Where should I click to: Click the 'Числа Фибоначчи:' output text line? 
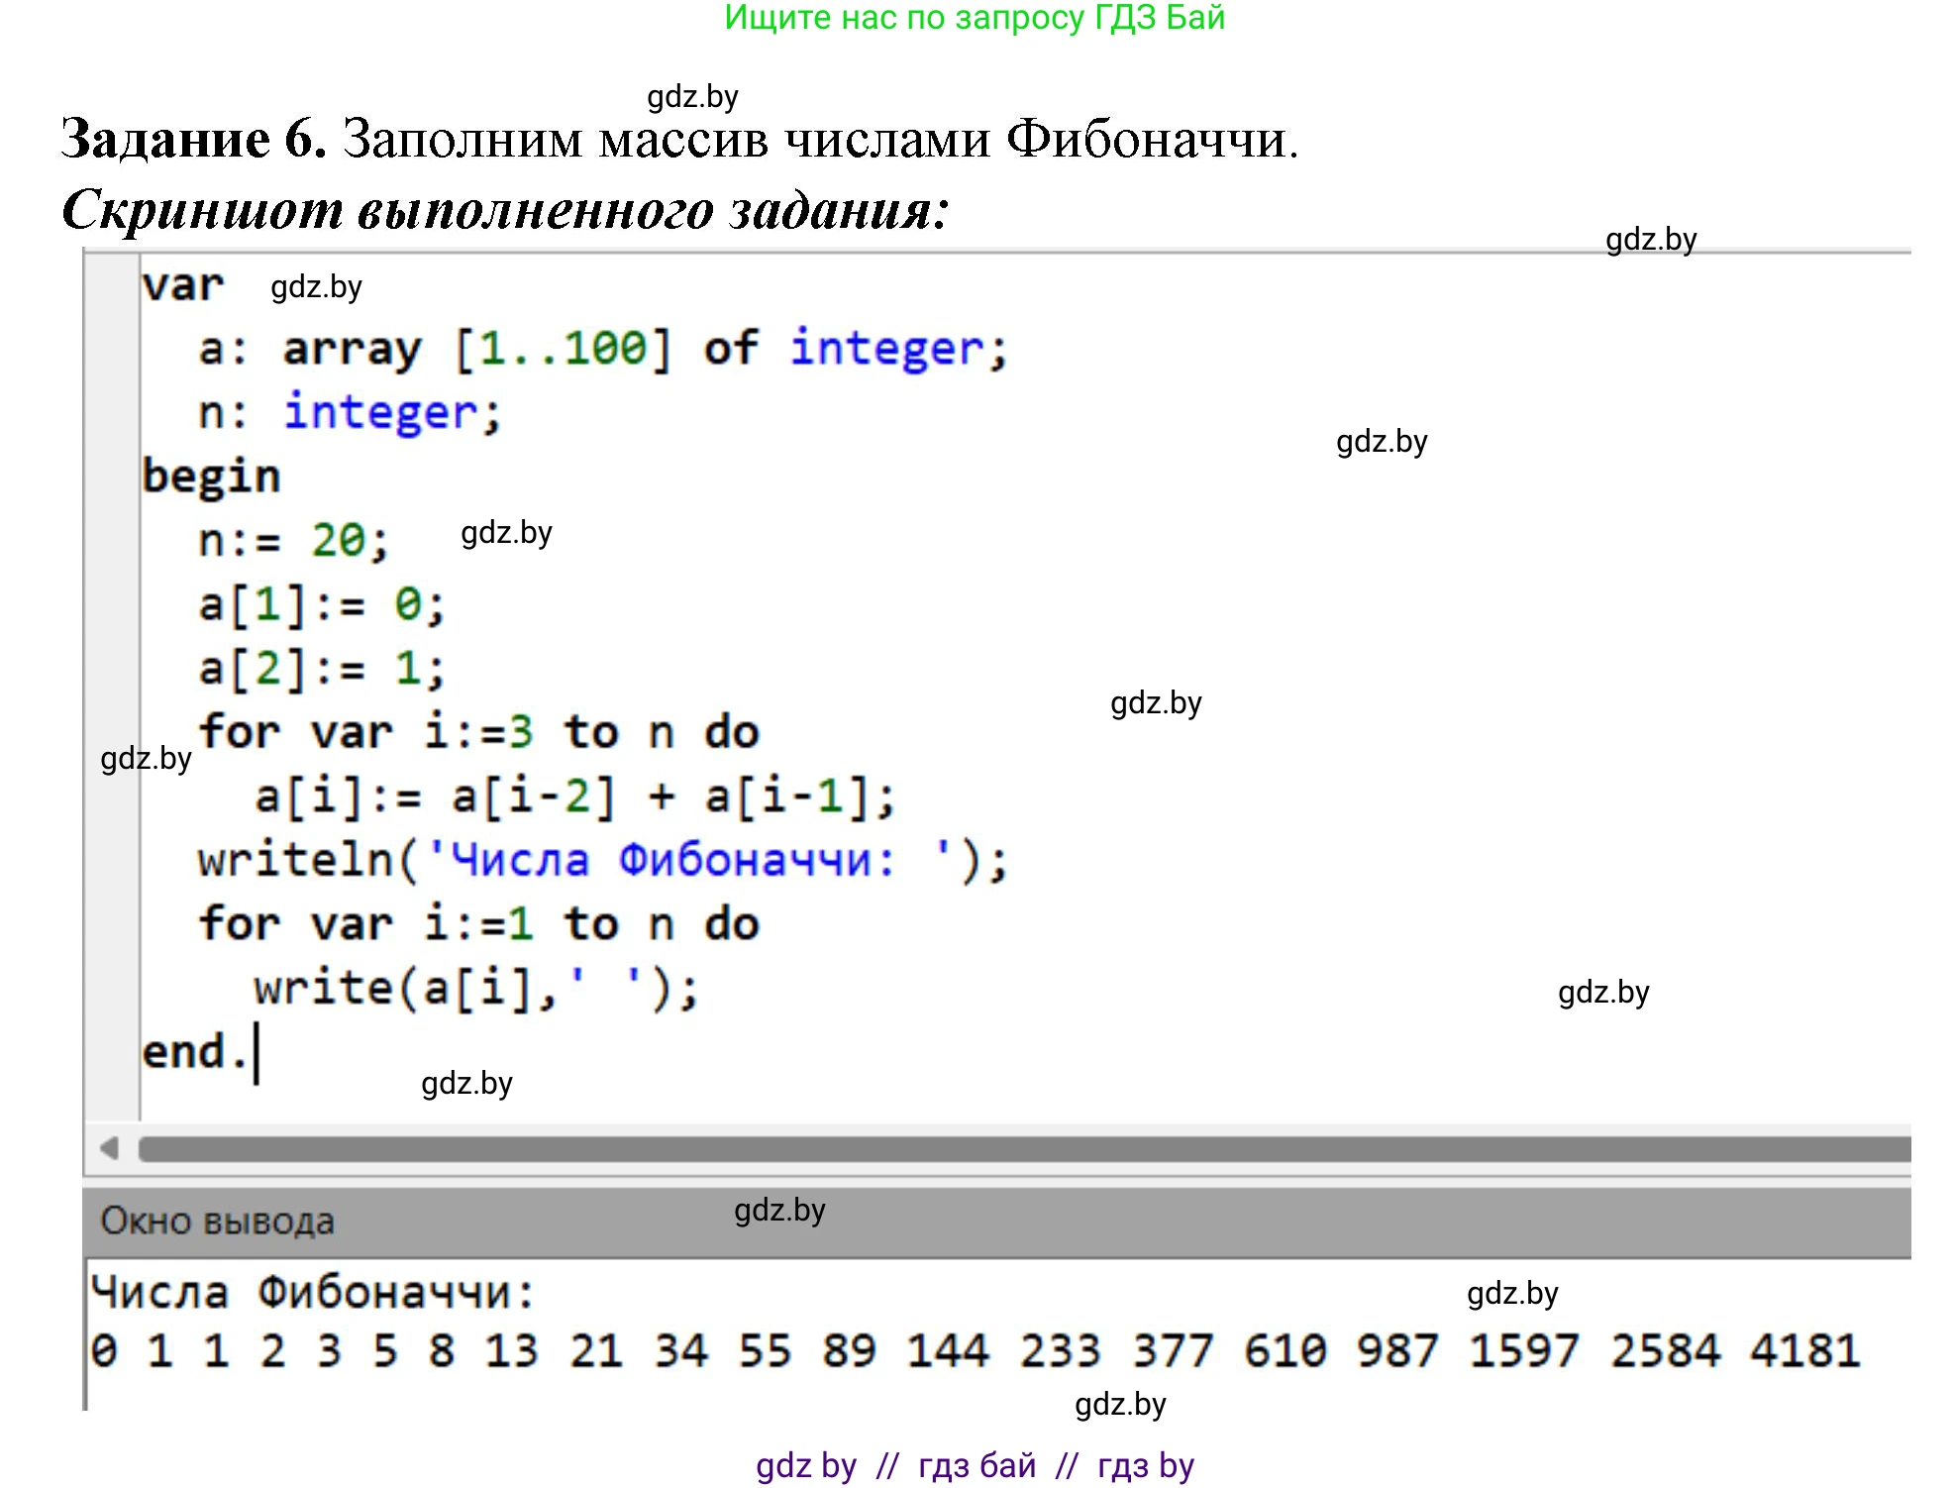click(312, 1293)
